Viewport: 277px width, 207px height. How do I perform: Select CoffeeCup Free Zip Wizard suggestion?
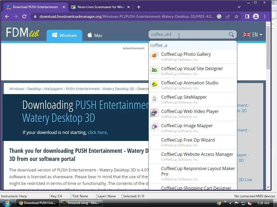point(193,142)
